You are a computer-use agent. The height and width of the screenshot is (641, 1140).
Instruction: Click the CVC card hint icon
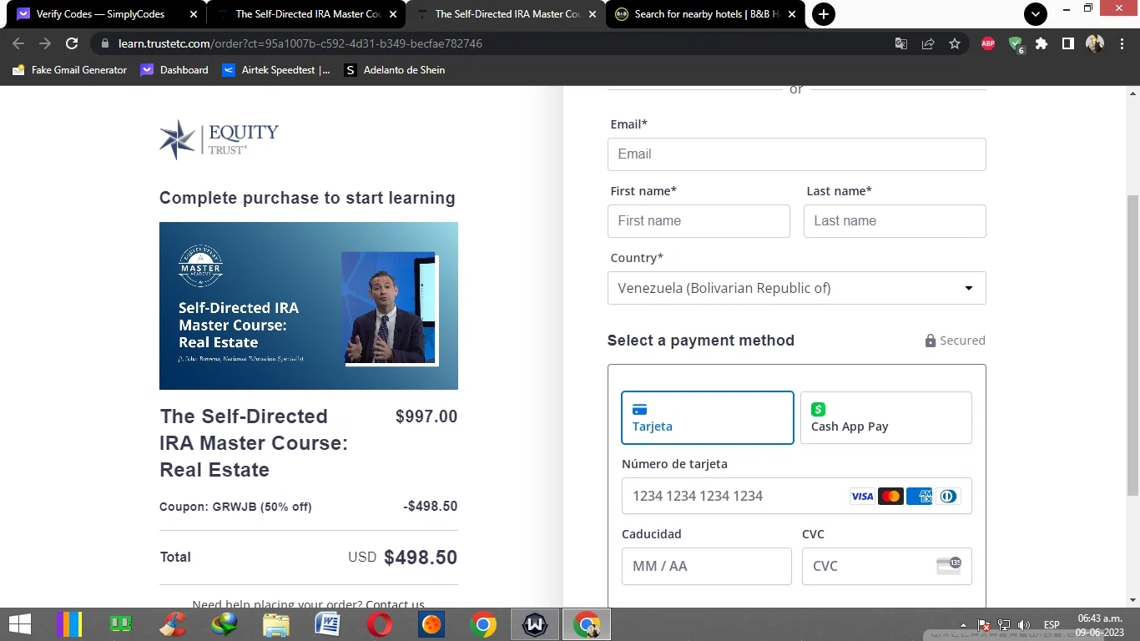coord(949,566)
